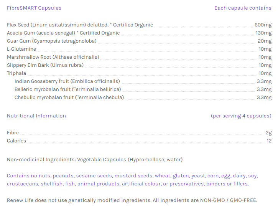Select the L-Glutamine ingredient row
278x210 pixels.
click(21, 49)
